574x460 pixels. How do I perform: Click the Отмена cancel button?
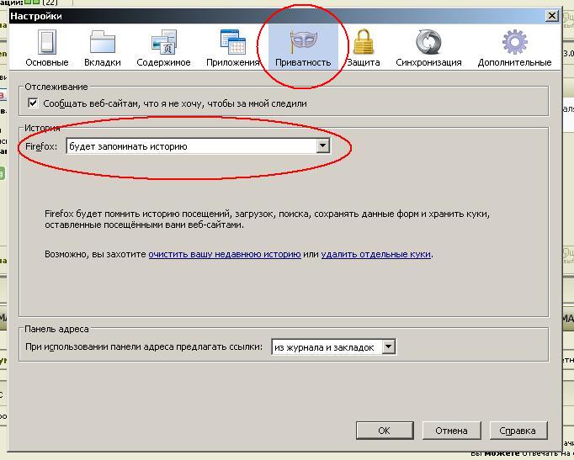[x=451, y=431]
